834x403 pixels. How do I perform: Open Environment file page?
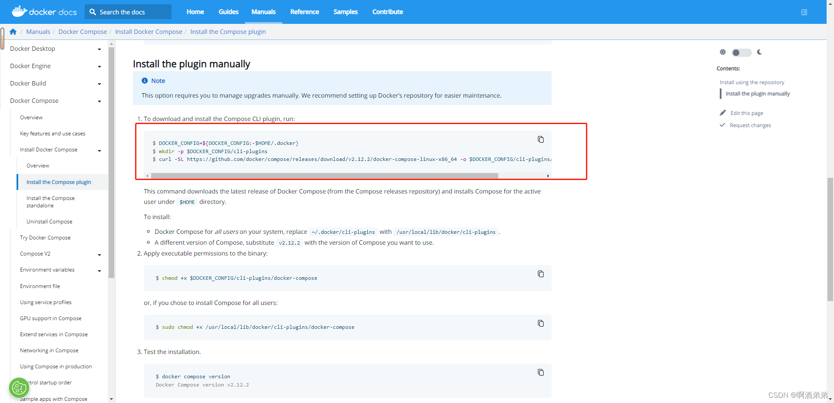(40, 286)
